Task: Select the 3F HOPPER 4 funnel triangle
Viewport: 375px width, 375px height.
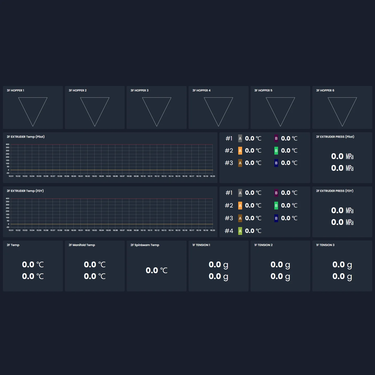Action: pyautogui.click(x=219, y=112)
